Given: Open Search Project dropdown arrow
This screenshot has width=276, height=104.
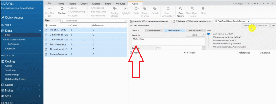Looking at the screenshot, I should click(x=126, y=21).
